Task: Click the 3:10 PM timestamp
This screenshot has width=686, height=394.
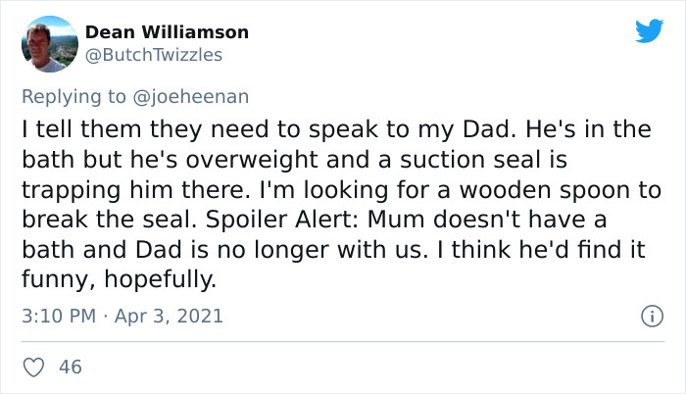Action: (58, 317)
